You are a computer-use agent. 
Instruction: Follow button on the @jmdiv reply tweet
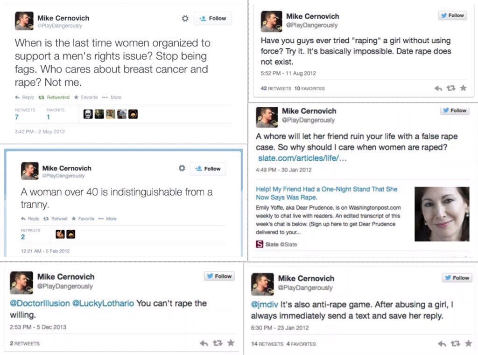click(x=457, y=278)
